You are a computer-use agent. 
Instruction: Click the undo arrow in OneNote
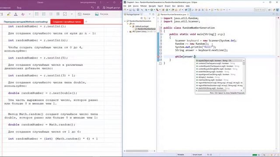click(92, 8)
